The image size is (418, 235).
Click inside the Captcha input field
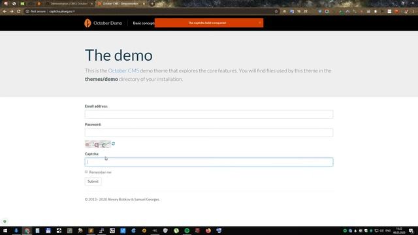coord(209,162)
